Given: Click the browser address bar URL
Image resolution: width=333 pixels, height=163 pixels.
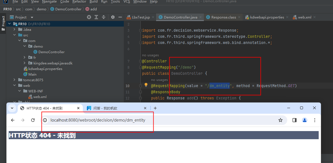Looking at the screenshot, I should click(98, 120).
